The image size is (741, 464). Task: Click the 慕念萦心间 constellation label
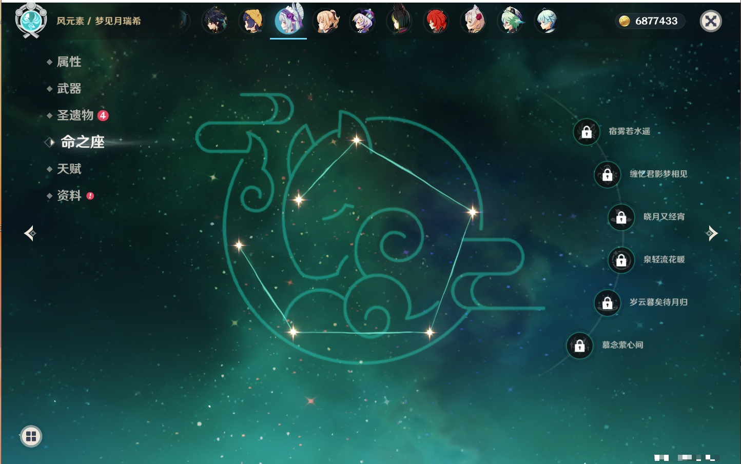[622, 345]
